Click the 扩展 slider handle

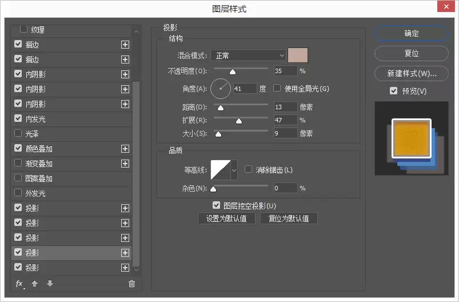pyautogui.click(x=239, y=121)
